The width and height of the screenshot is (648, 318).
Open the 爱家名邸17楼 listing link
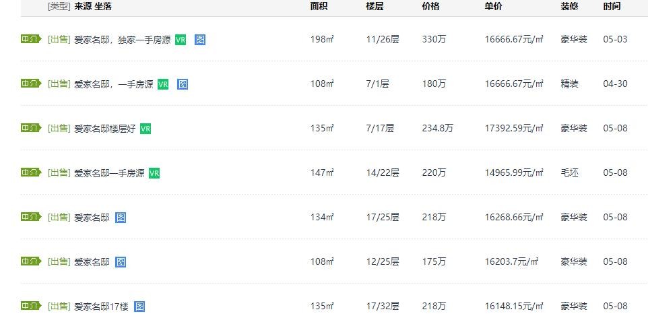[100, 307]
